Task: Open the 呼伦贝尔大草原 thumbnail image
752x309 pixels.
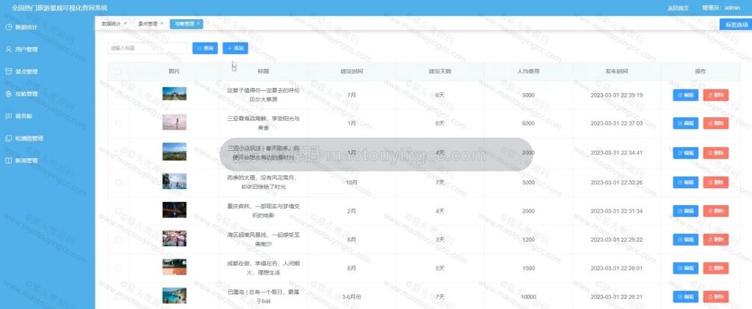Action: (174, 94)
